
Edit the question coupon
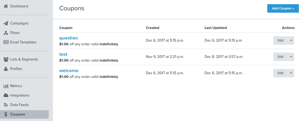pyautogui.click(x=281, y=41)
